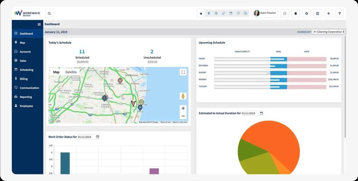Switch map to Satellite view
Image resolution: width=358 pixels, height=181 pixels.
click(71, 72)
